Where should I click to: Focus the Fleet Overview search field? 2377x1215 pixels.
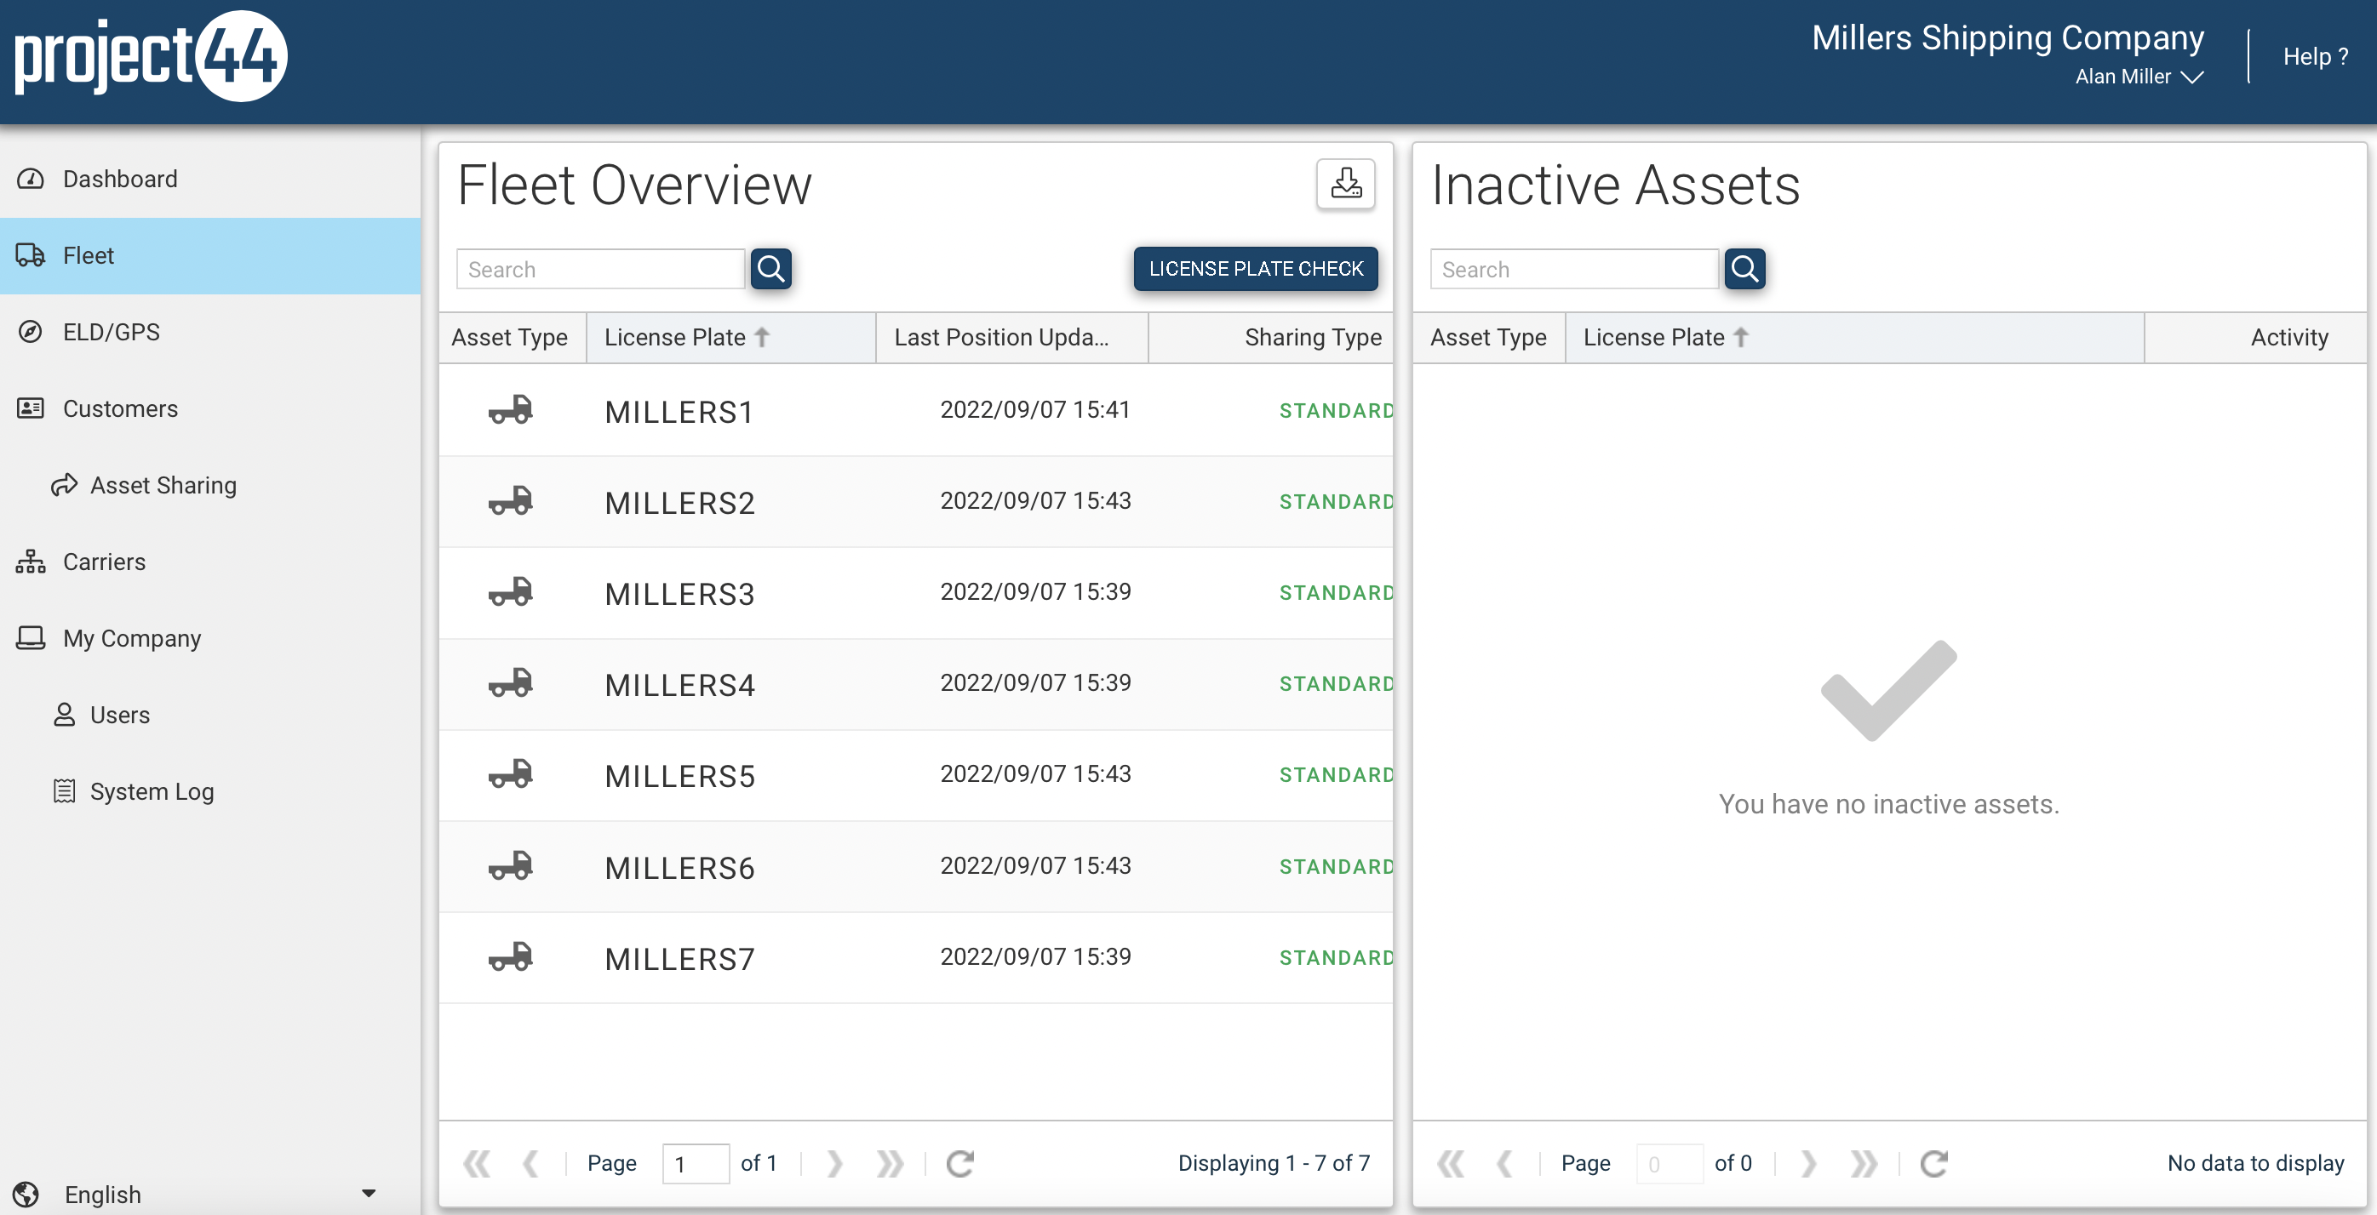600,269
